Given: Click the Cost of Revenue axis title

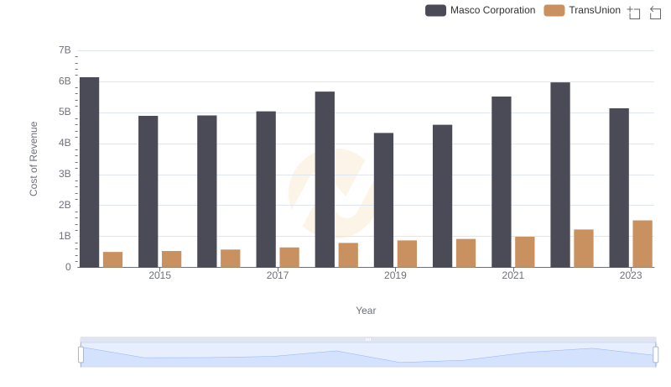Looking at the screenshot, I should (x=34, y=159).
